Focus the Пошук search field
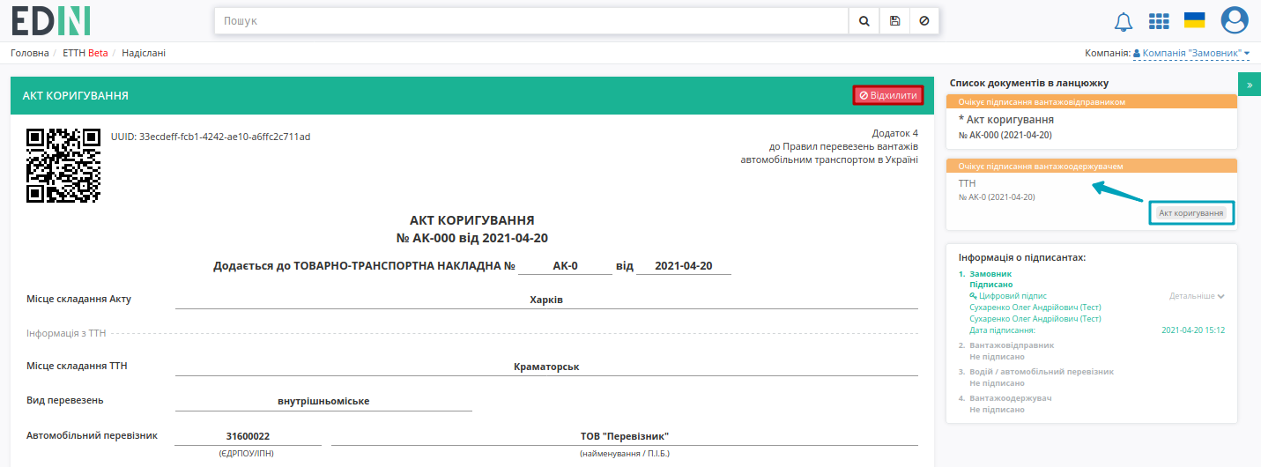Viewport: 1261px width, 467px height. click(531, 21)
